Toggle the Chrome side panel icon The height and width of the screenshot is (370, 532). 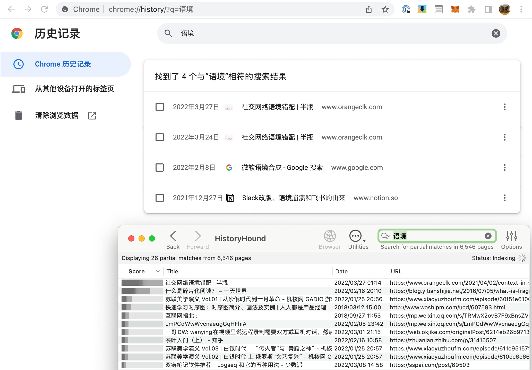pos(488,10)
